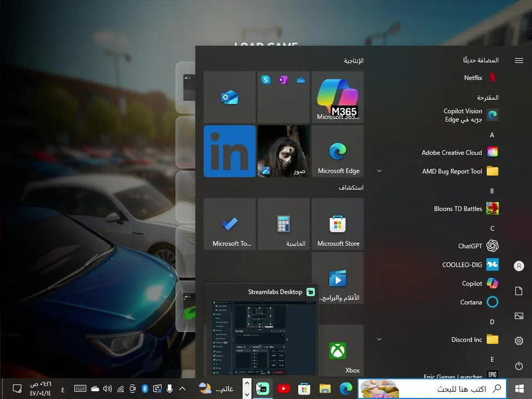This screenshot has height=399, width=532.
Task: Click the Bluetooth tray icon
Action: click(x=145, y=388)
